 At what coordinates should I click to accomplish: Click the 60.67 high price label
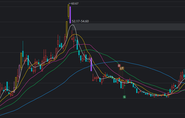(x=75, y=4)
